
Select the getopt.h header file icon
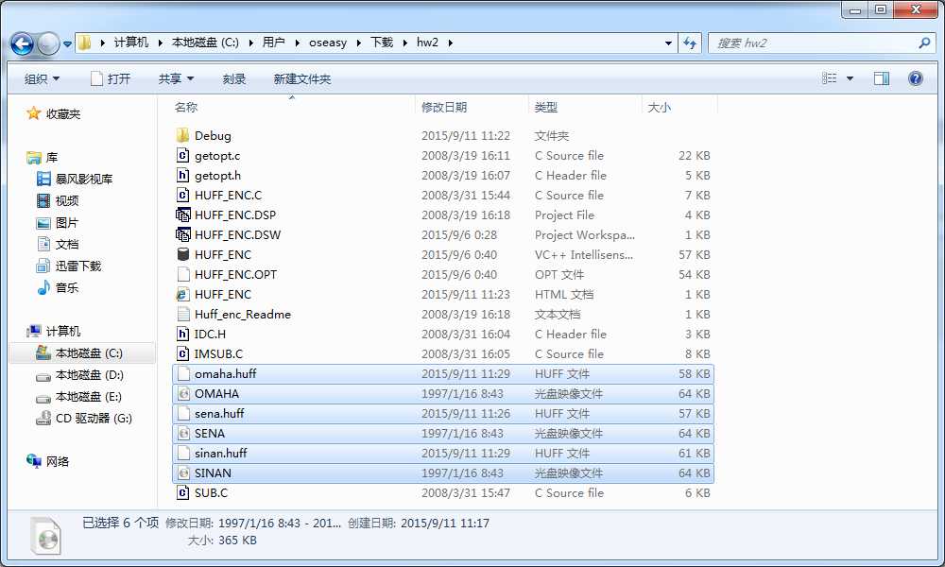182,175
